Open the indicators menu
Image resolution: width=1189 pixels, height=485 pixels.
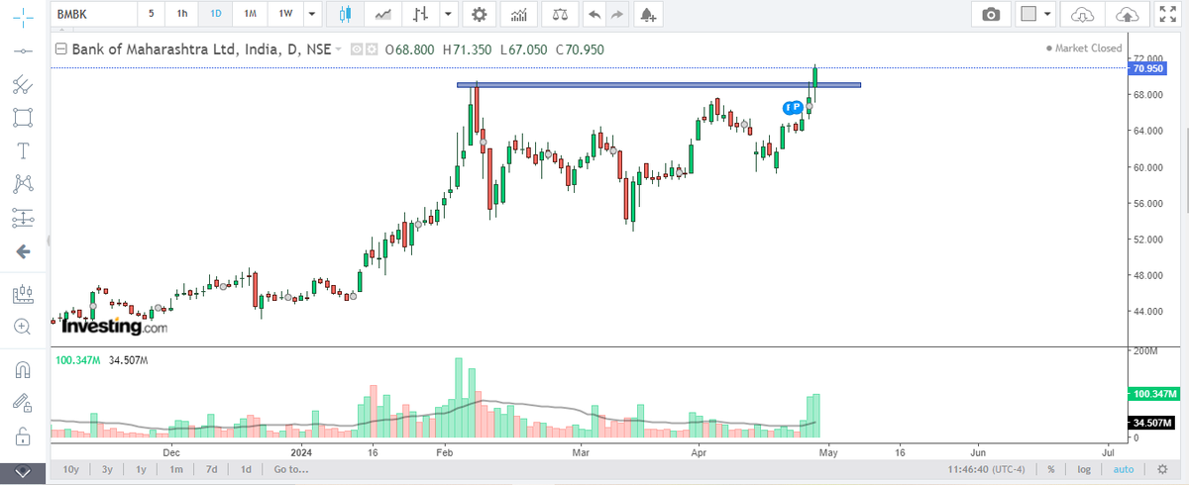click(x=518, y=14)
